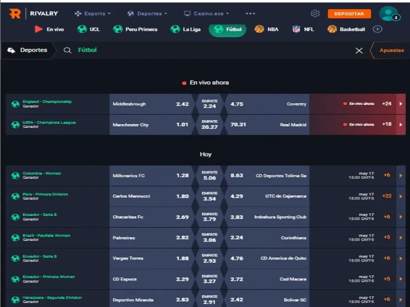This screenshot has width=410, height=307.
Task: Expand +24 markets for Middlesbrough vs Coventry
Action: [386, 104]
